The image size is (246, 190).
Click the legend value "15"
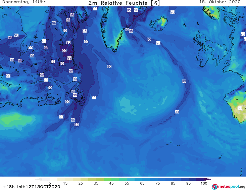click(x=65, y=183)
